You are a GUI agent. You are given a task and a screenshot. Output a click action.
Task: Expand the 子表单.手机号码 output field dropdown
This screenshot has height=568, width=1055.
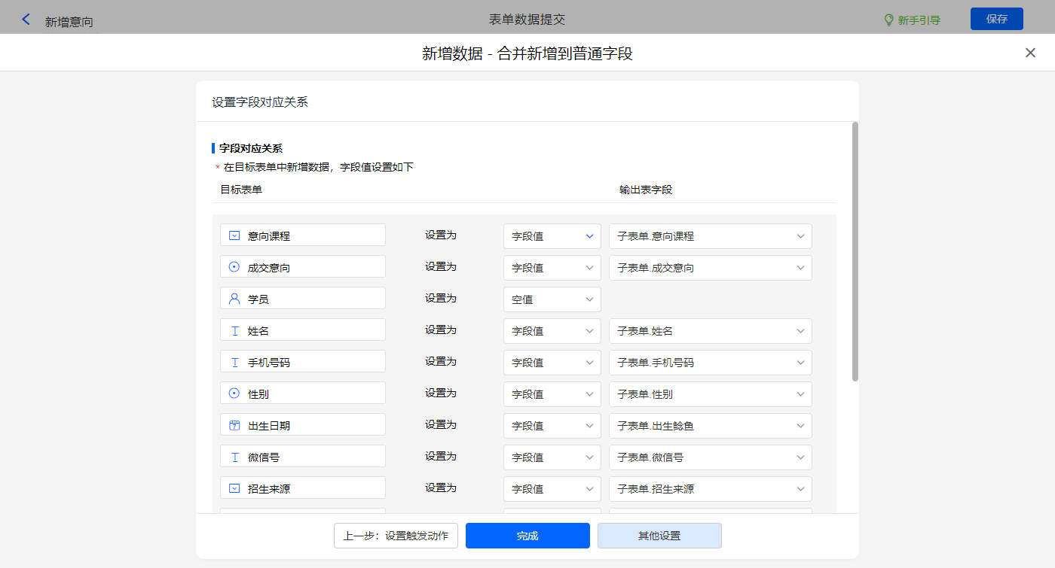pyautogui.click(x=710, y=363)
